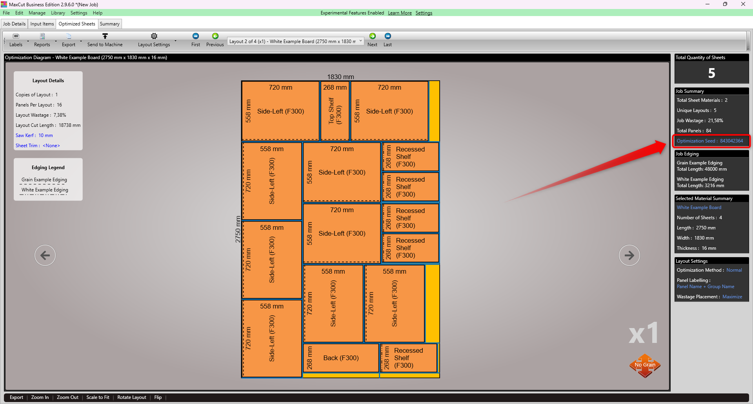Click the large right arrow circle in the diagram
The height and width of the screenshot is (404, 753).
click(x=629, y=255)
